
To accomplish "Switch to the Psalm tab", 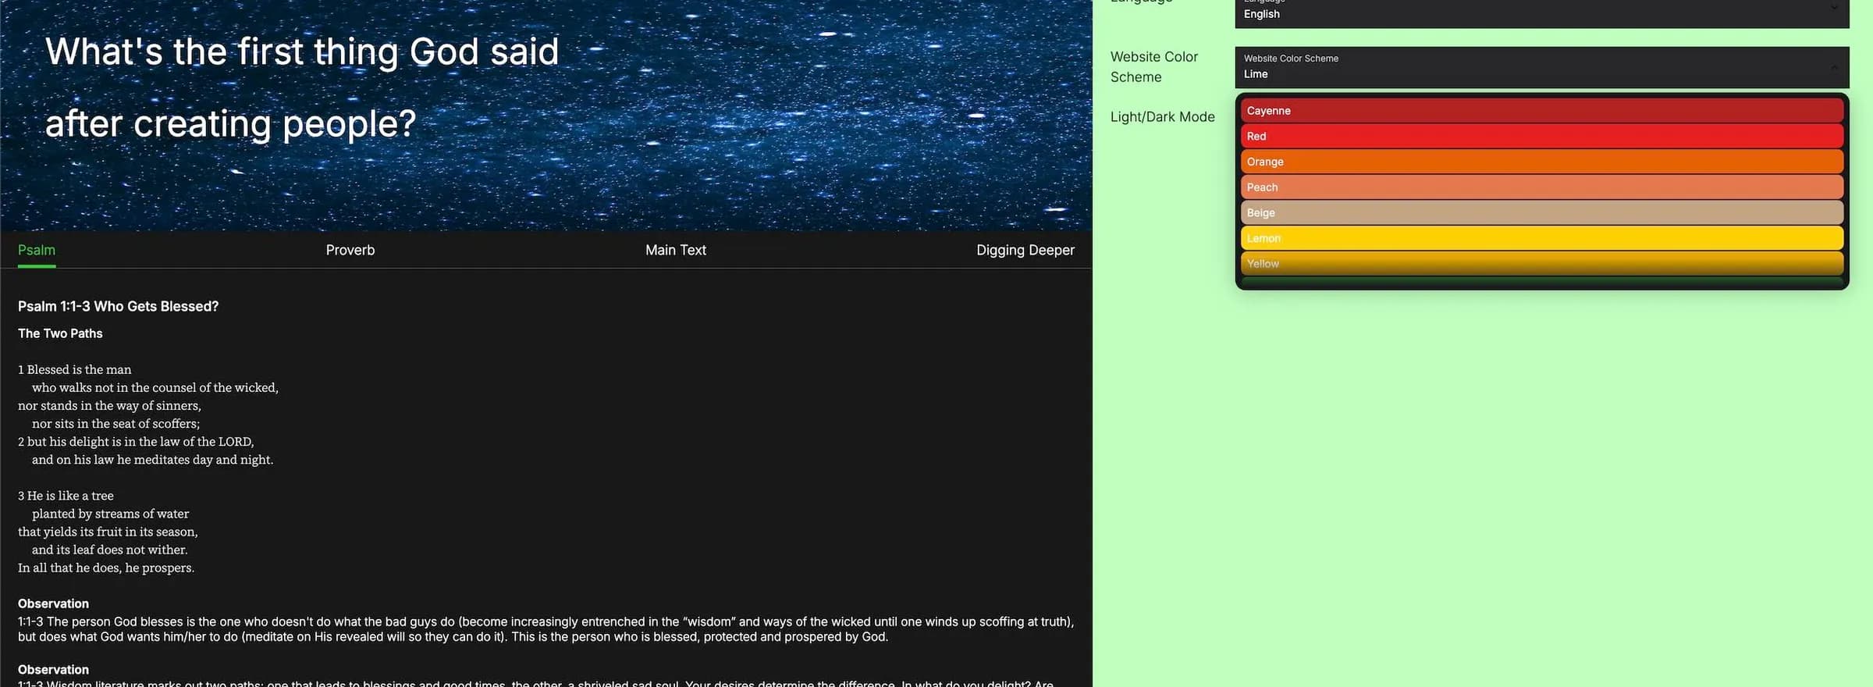I will pos(37,250).
